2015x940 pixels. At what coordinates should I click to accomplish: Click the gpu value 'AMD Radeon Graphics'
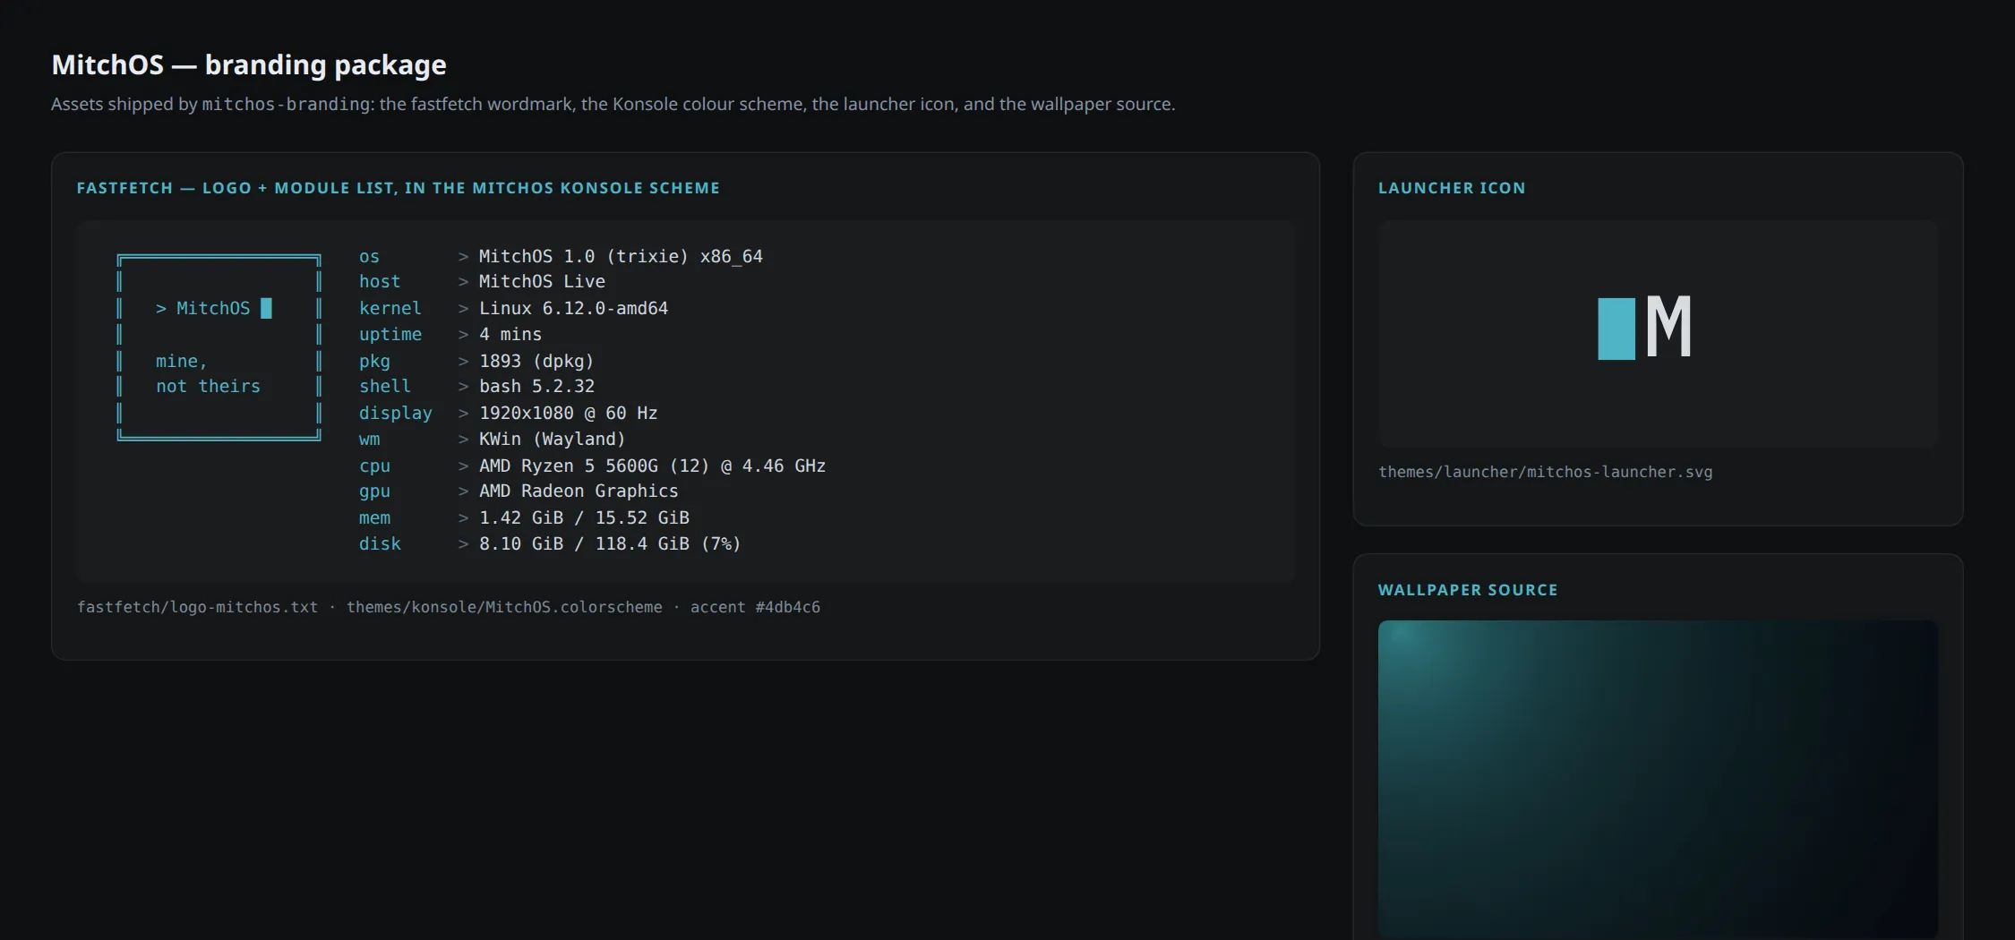[579, 491]
